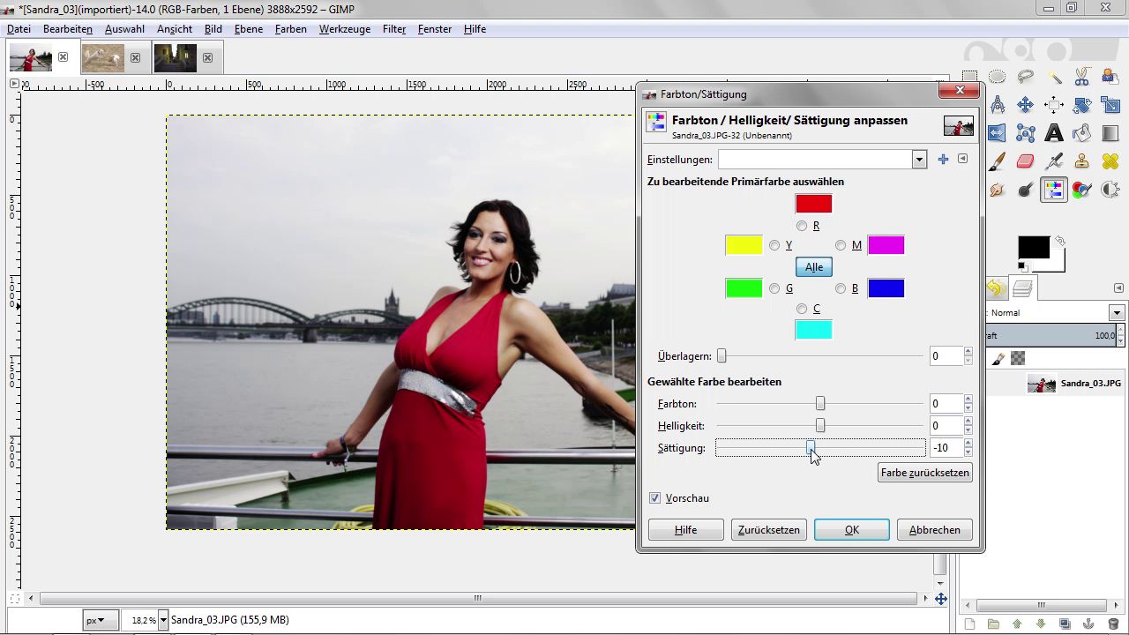Open the Filter menu

coord(393,29)
